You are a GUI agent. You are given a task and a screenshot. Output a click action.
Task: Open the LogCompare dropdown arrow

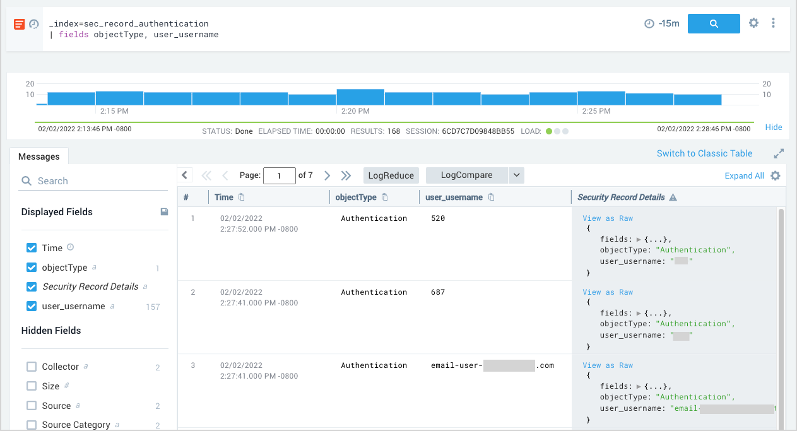516,175
